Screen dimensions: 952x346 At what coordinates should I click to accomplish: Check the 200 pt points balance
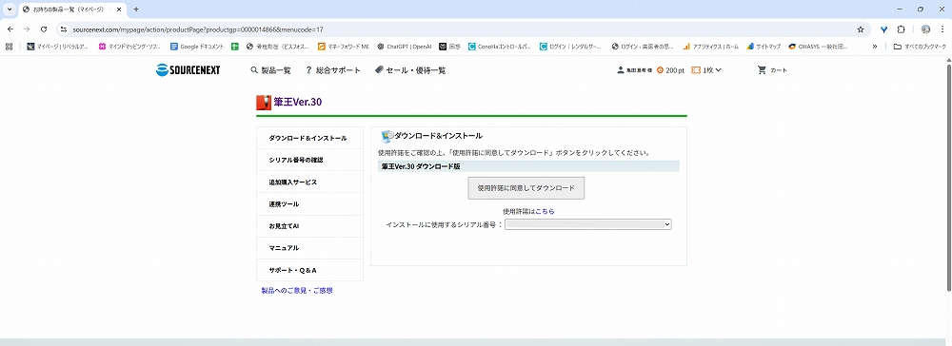(671, 70)
